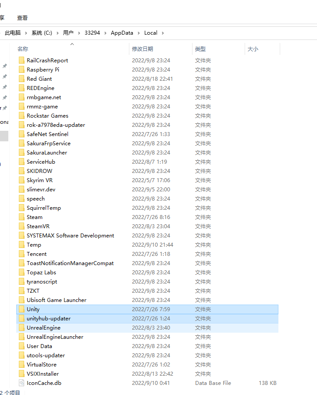
Task: Select the Rockstar Games folder icon
Action: pos(21,115)
